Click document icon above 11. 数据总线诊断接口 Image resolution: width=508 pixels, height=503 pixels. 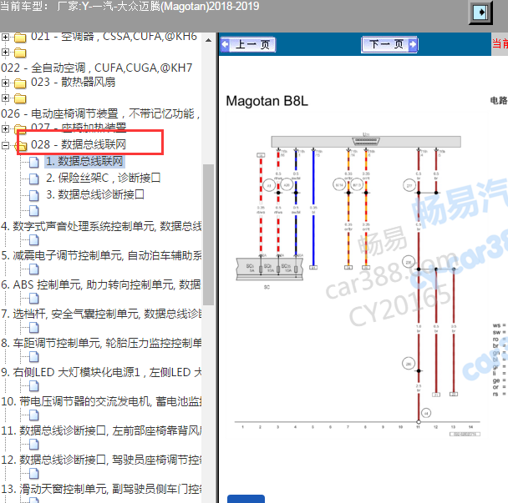[x=34, y=415]
